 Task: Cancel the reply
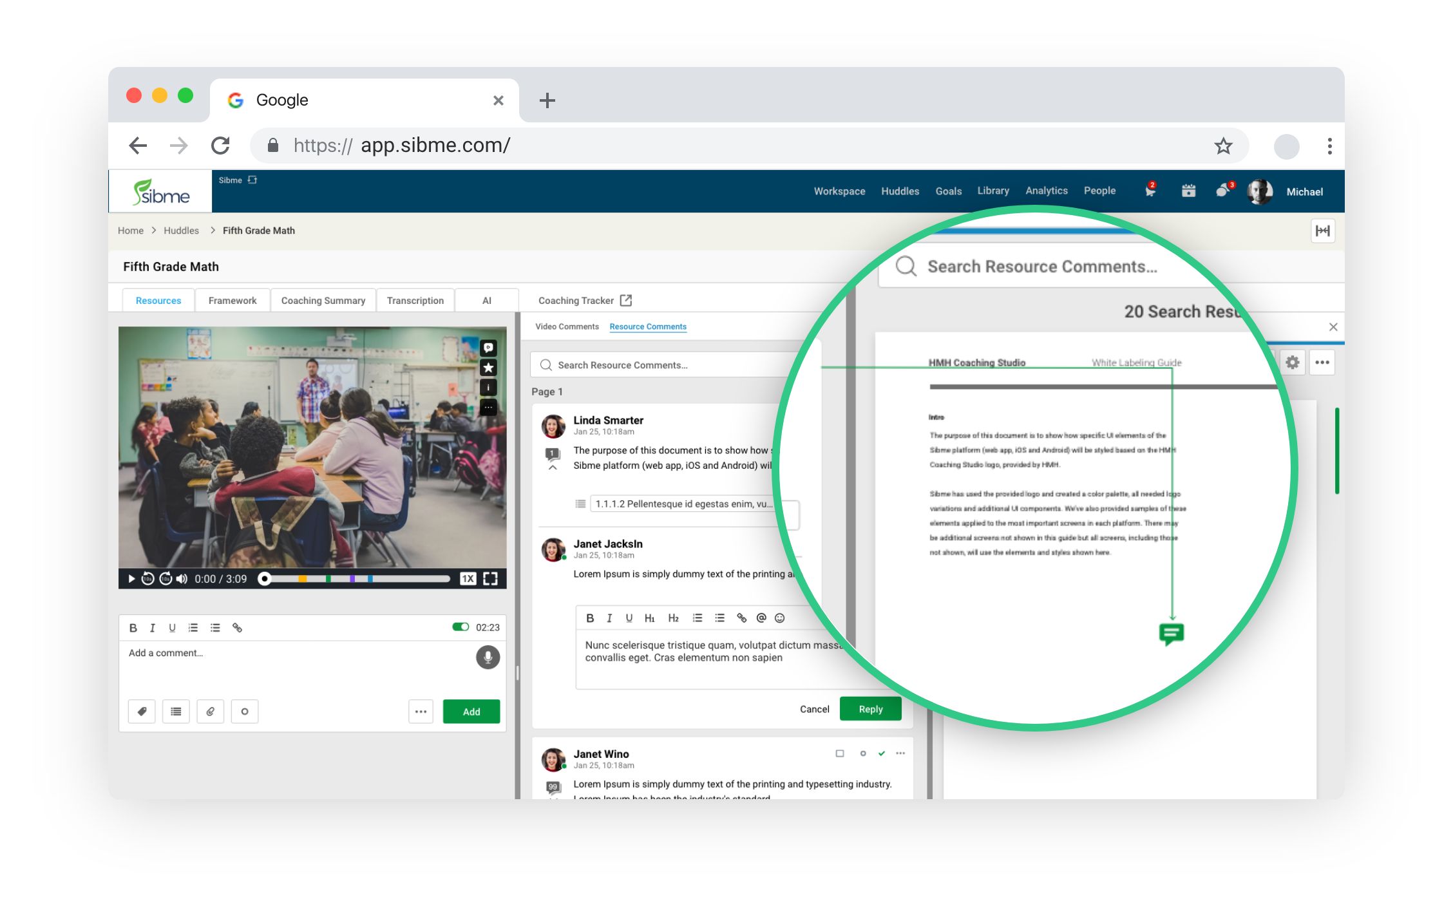(815, 709)
